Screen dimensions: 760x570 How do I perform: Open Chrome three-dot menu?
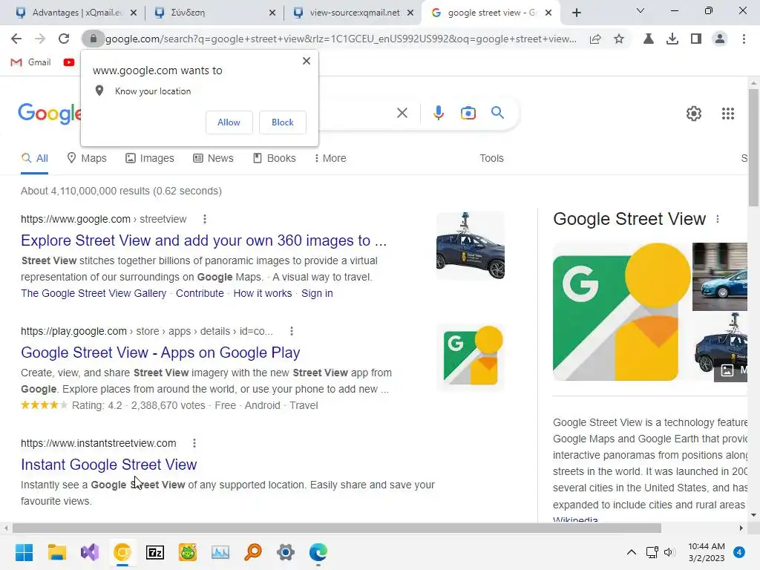(x=744, y=39)
